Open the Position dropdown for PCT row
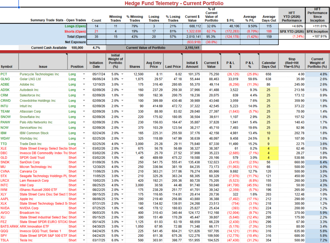The height and width of the screenshot is (243, 330). point(84,74)
